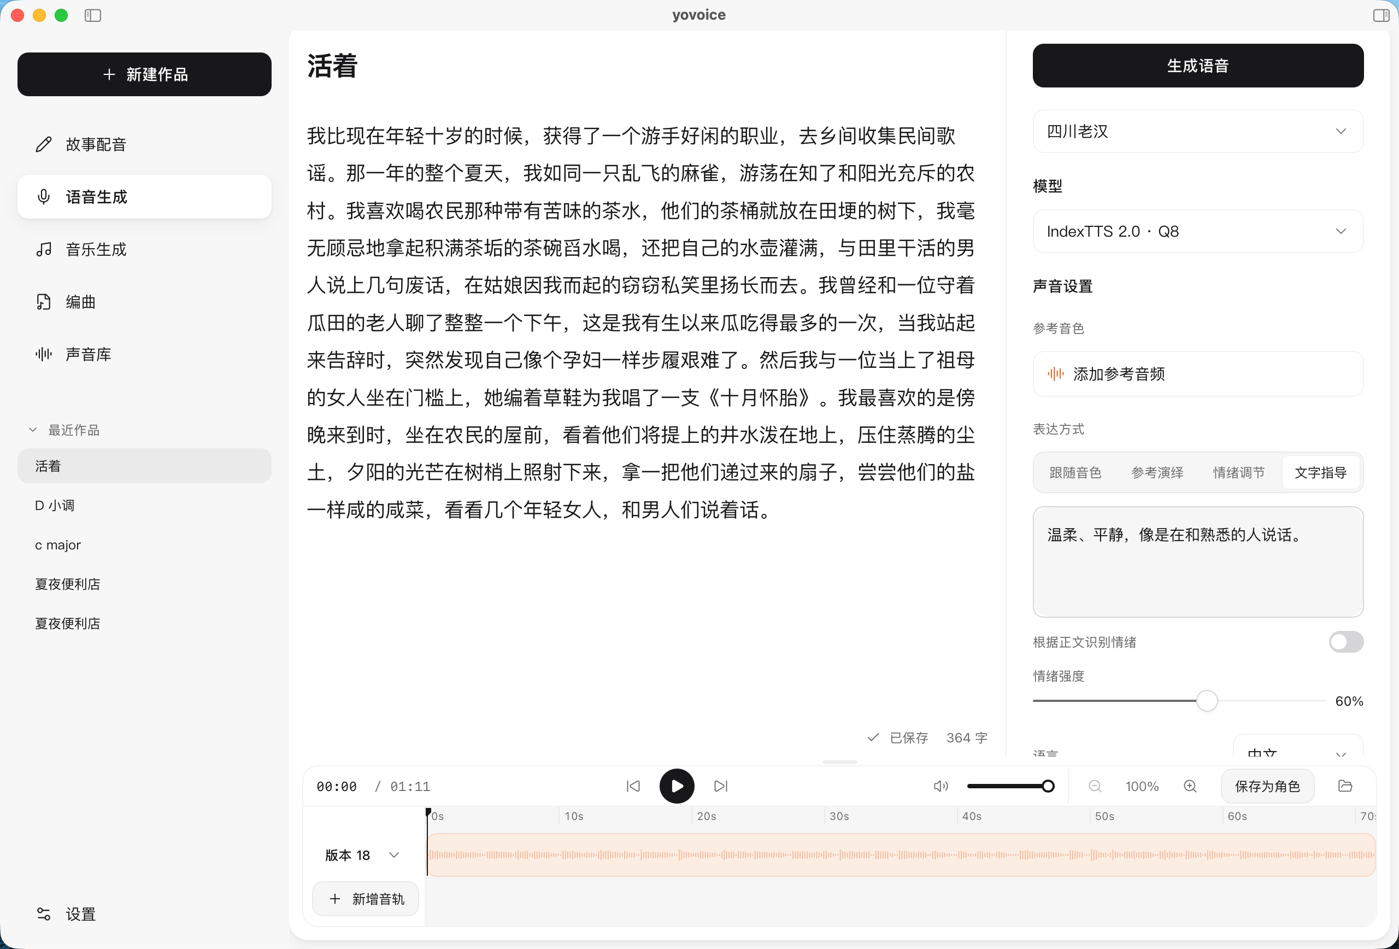This screenshot has width=1399, height=949.
Task: Adjust the playback volume slider
Action: point(1010,786)
